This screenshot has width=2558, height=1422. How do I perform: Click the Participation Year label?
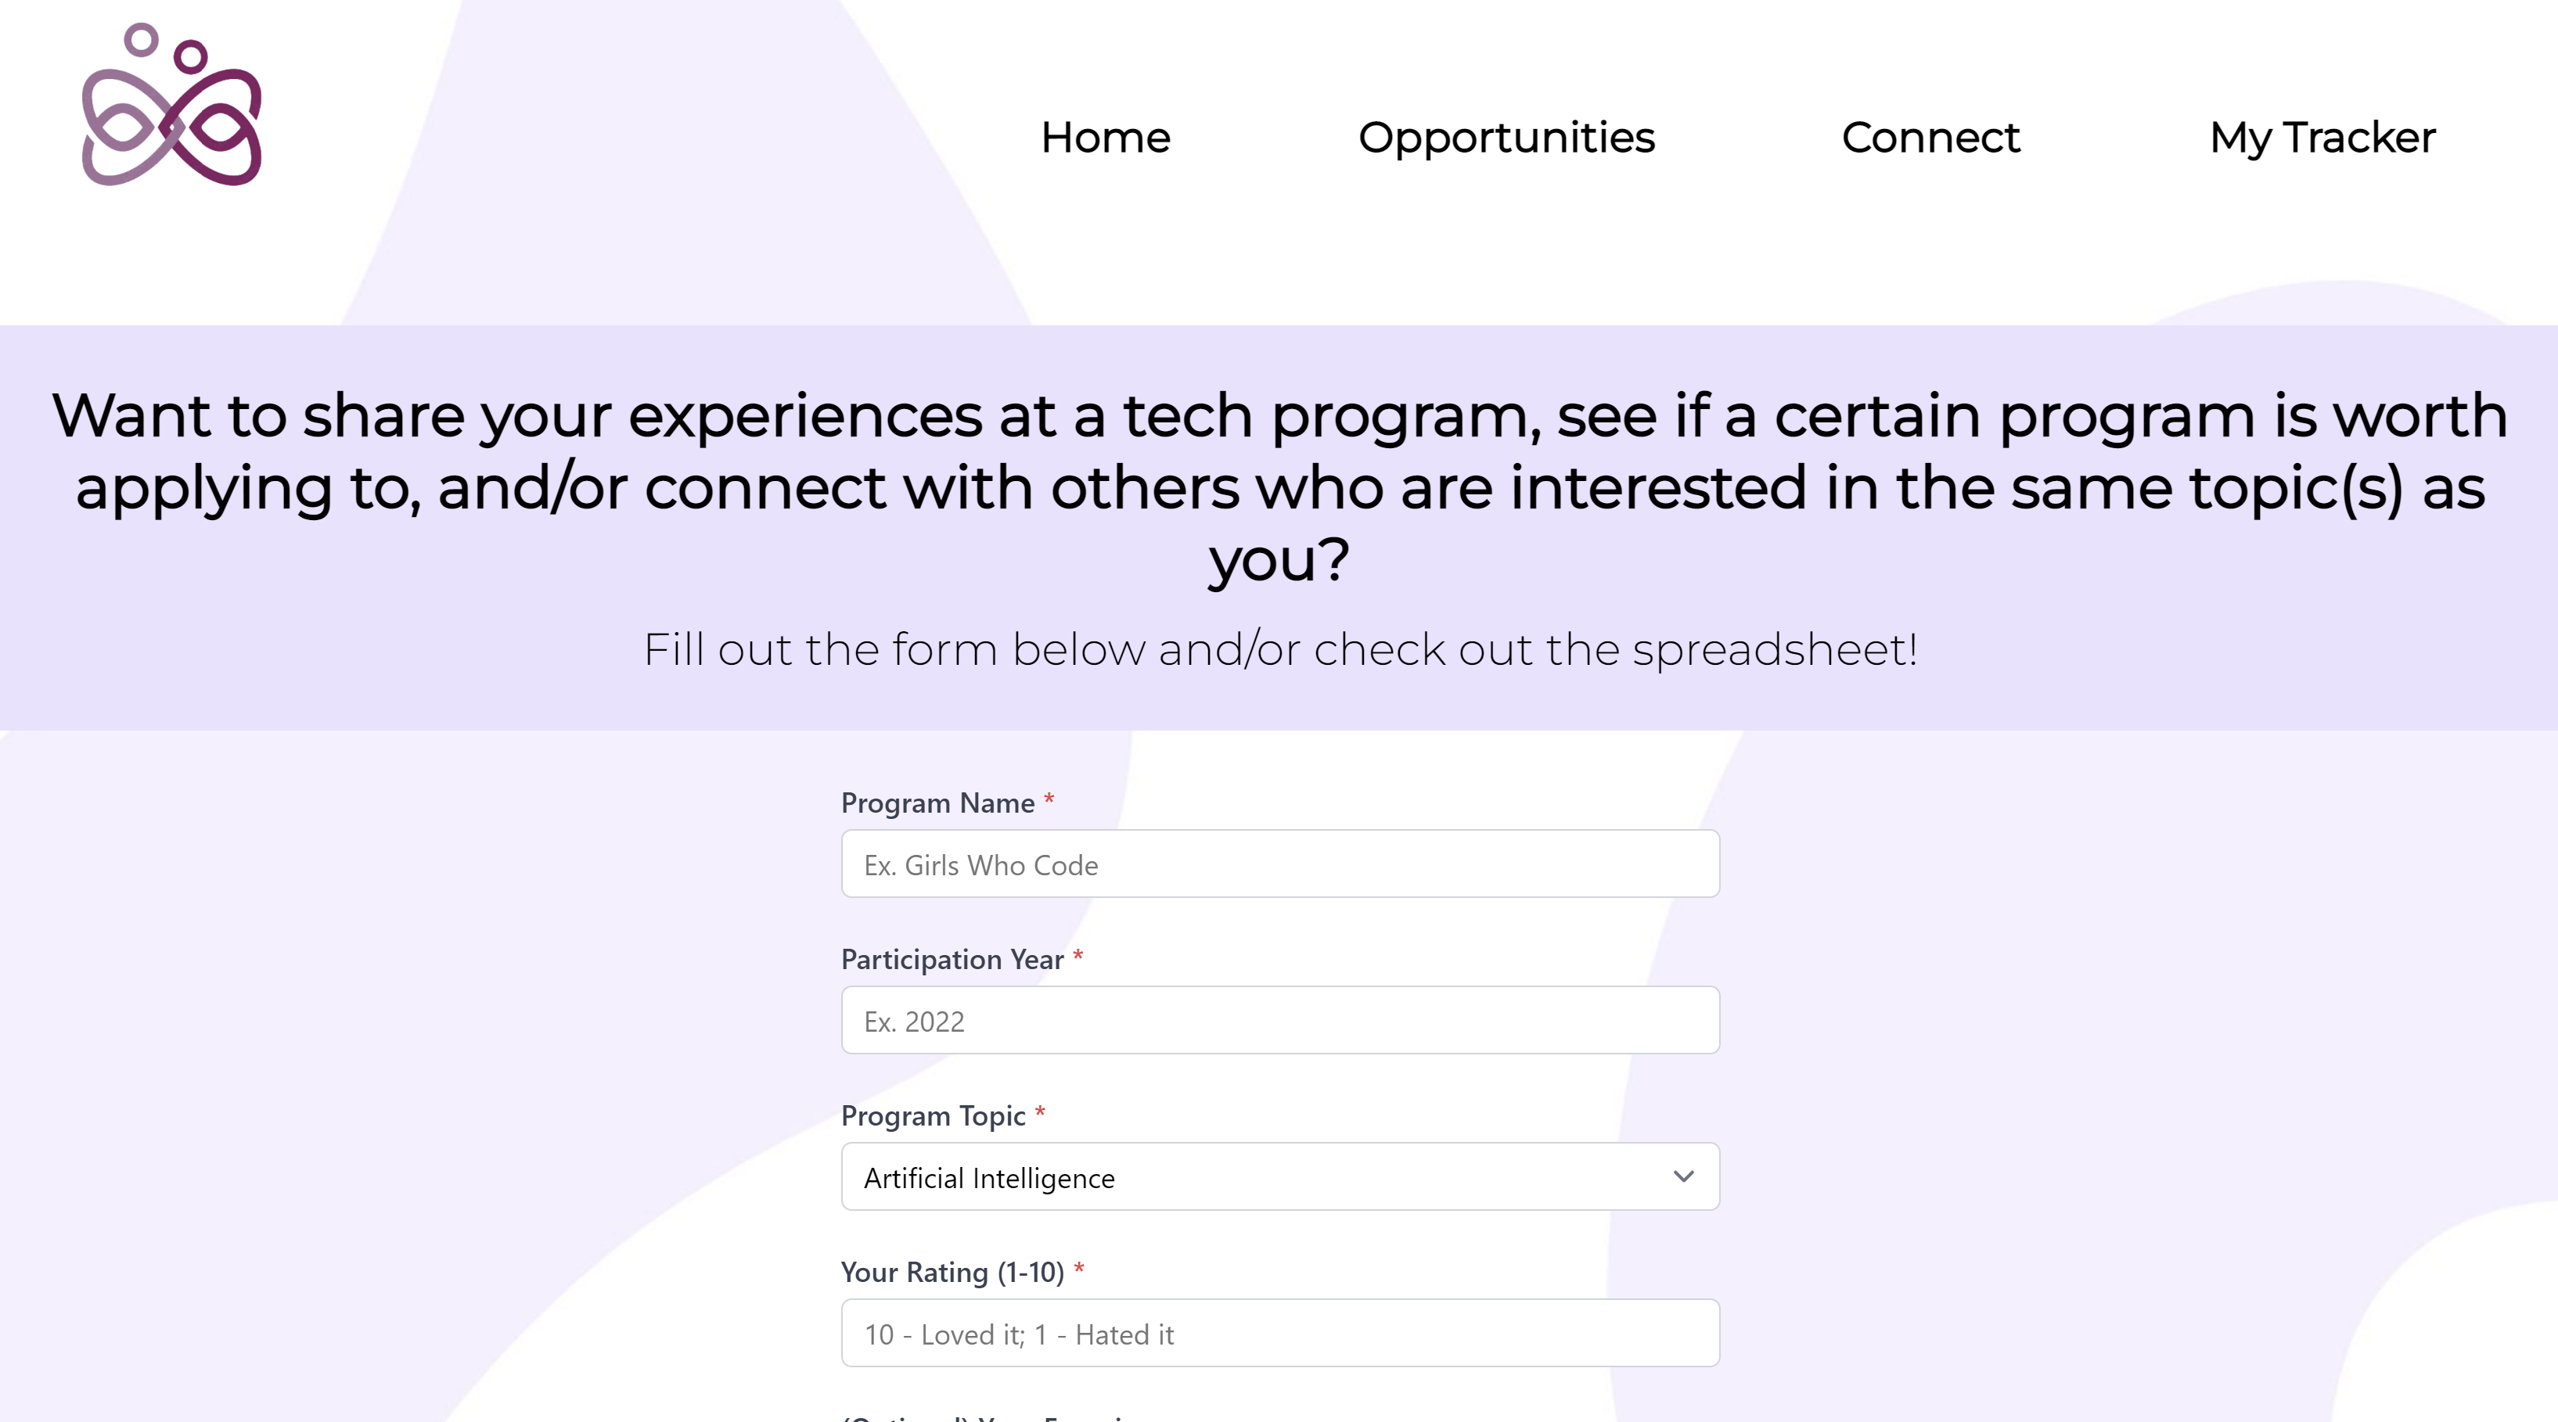tap(952, 959)
